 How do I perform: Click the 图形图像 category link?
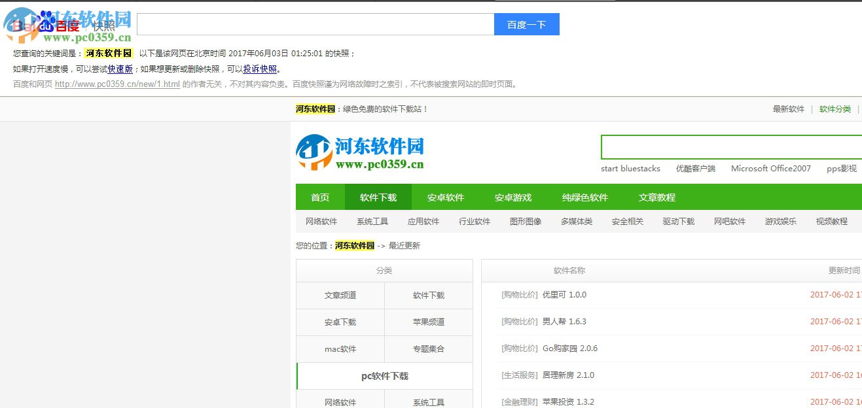point(526,221)
